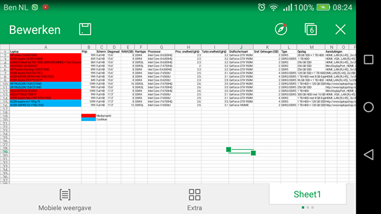This screenshot has width=381, height=214.
Task: Select column J header
Action: pyautogui.click(x=241, y=47)
